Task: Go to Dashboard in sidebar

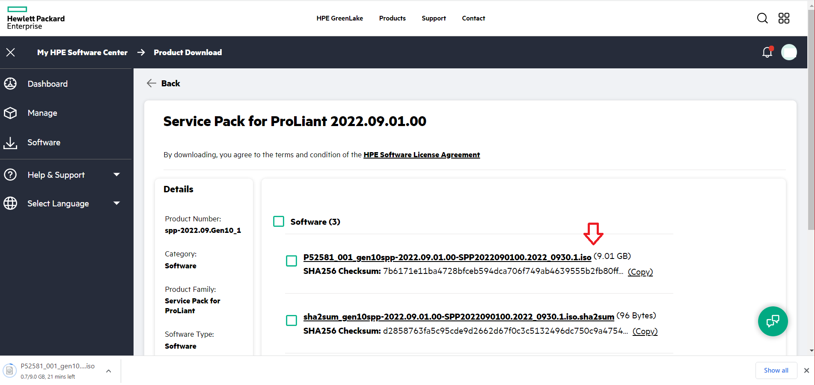Action: pos(48,84)
